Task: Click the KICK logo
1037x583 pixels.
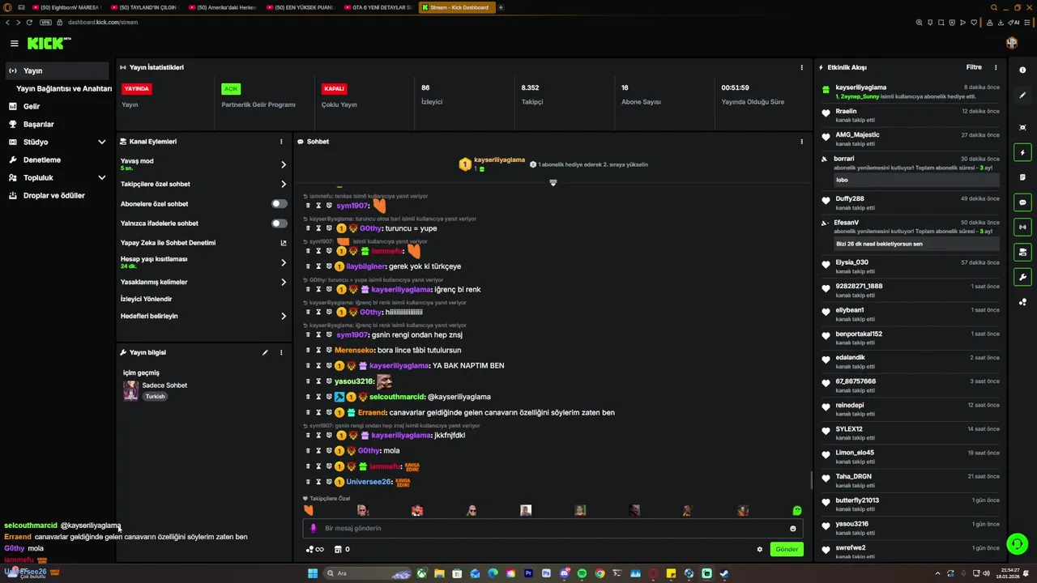Action: [49, 44]
